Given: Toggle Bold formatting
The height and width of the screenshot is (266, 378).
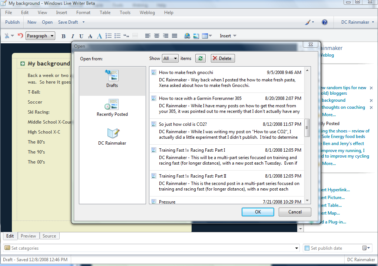Looking at the screenshot, I should [63, 36].
